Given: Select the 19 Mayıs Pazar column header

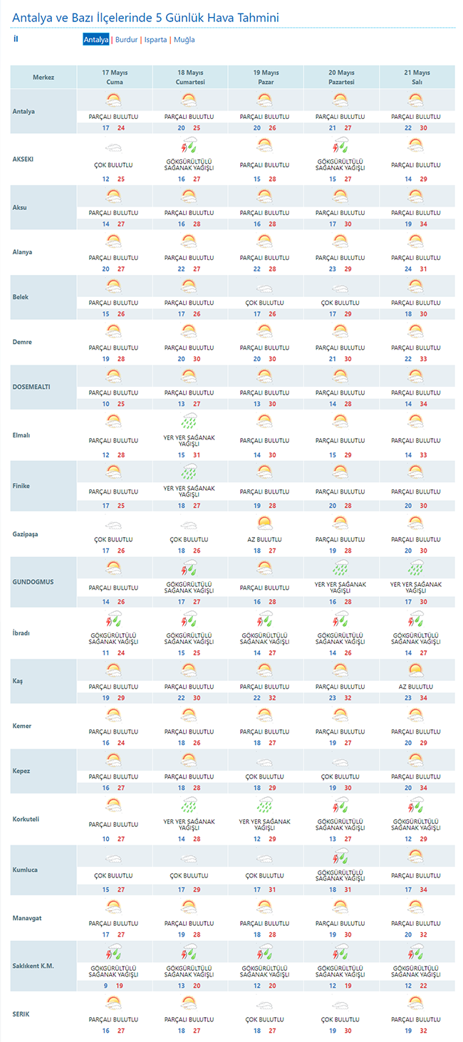Looking at the screenshot, I should point(266,77).
